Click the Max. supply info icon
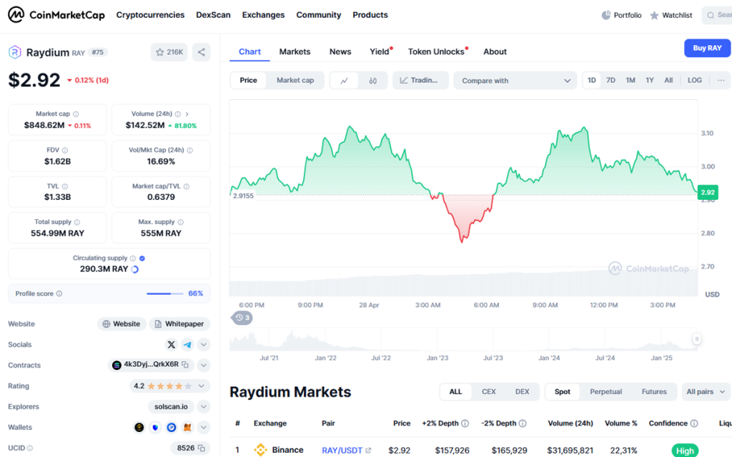This screenshot has height=457, width=732. tap(181, 223)
